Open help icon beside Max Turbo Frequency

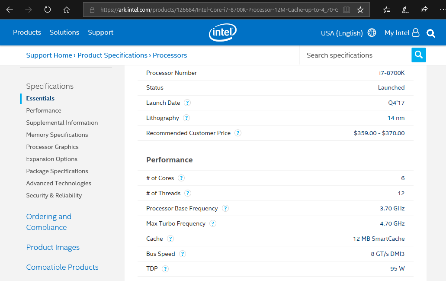click(x=213, y=223)
